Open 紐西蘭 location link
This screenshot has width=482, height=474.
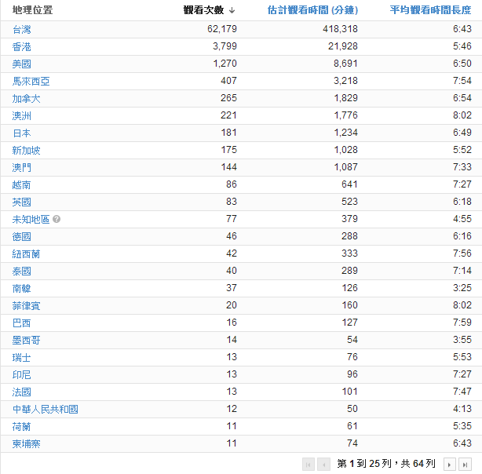click(x=26, y=253)
